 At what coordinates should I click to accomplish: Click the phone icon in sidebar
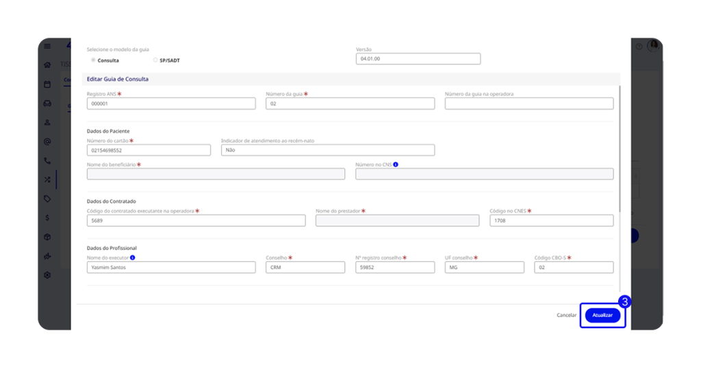tap(47, 160)
